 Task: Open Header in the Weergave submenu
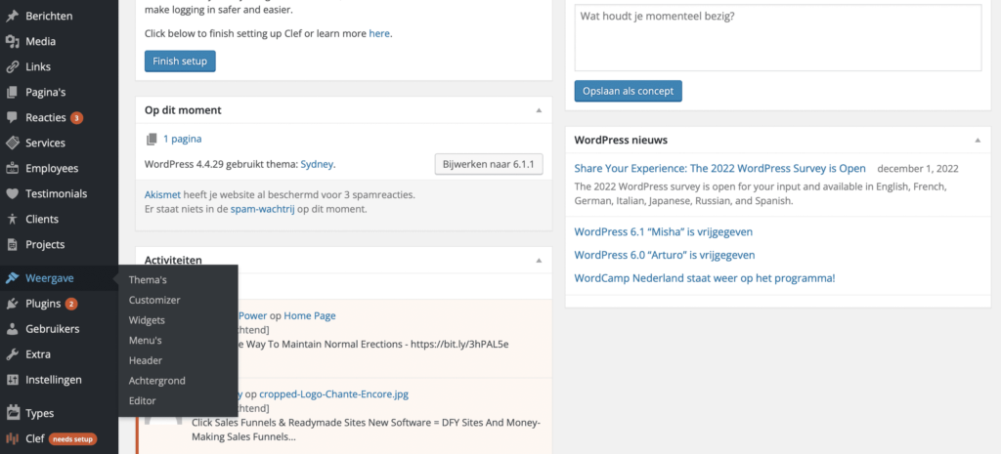(x=146, y=361)
